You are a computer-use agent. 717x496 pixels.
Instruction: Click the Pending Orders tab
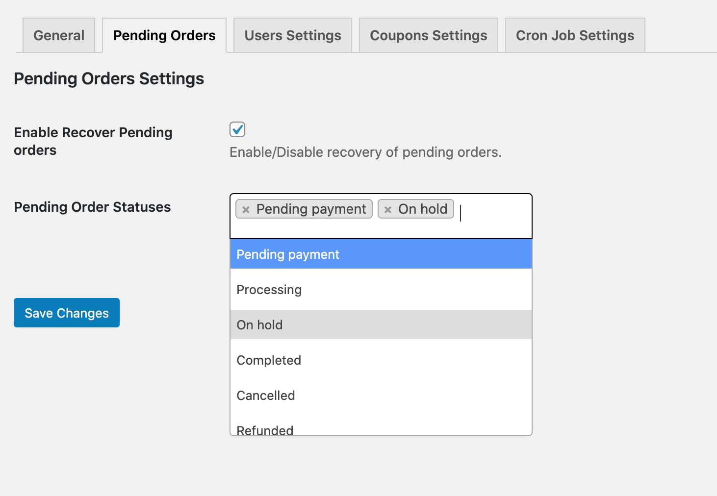tap(164, 35)
